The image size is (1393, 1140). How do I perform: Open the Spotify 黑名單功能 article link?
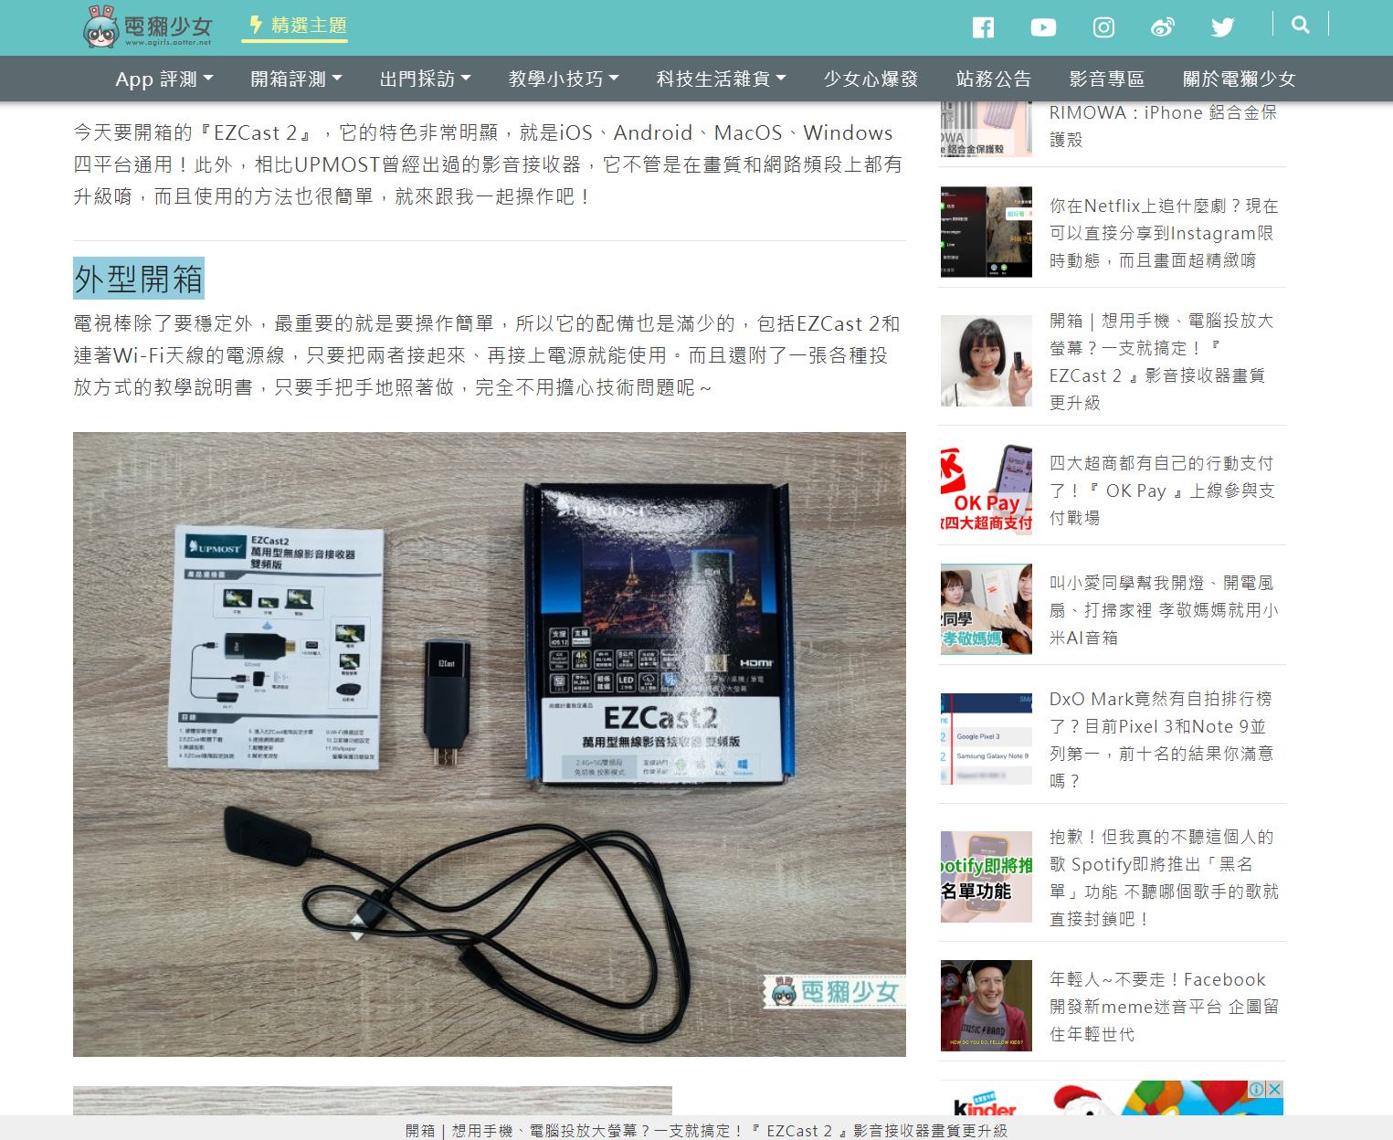pyautogui.click(x=1164, y=878)
